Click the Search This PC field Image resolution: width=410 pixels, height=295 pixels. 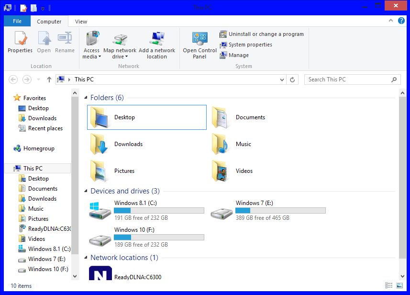click(348, 79)
